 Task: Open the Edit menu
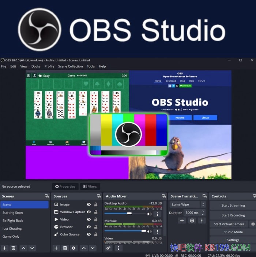13,66
